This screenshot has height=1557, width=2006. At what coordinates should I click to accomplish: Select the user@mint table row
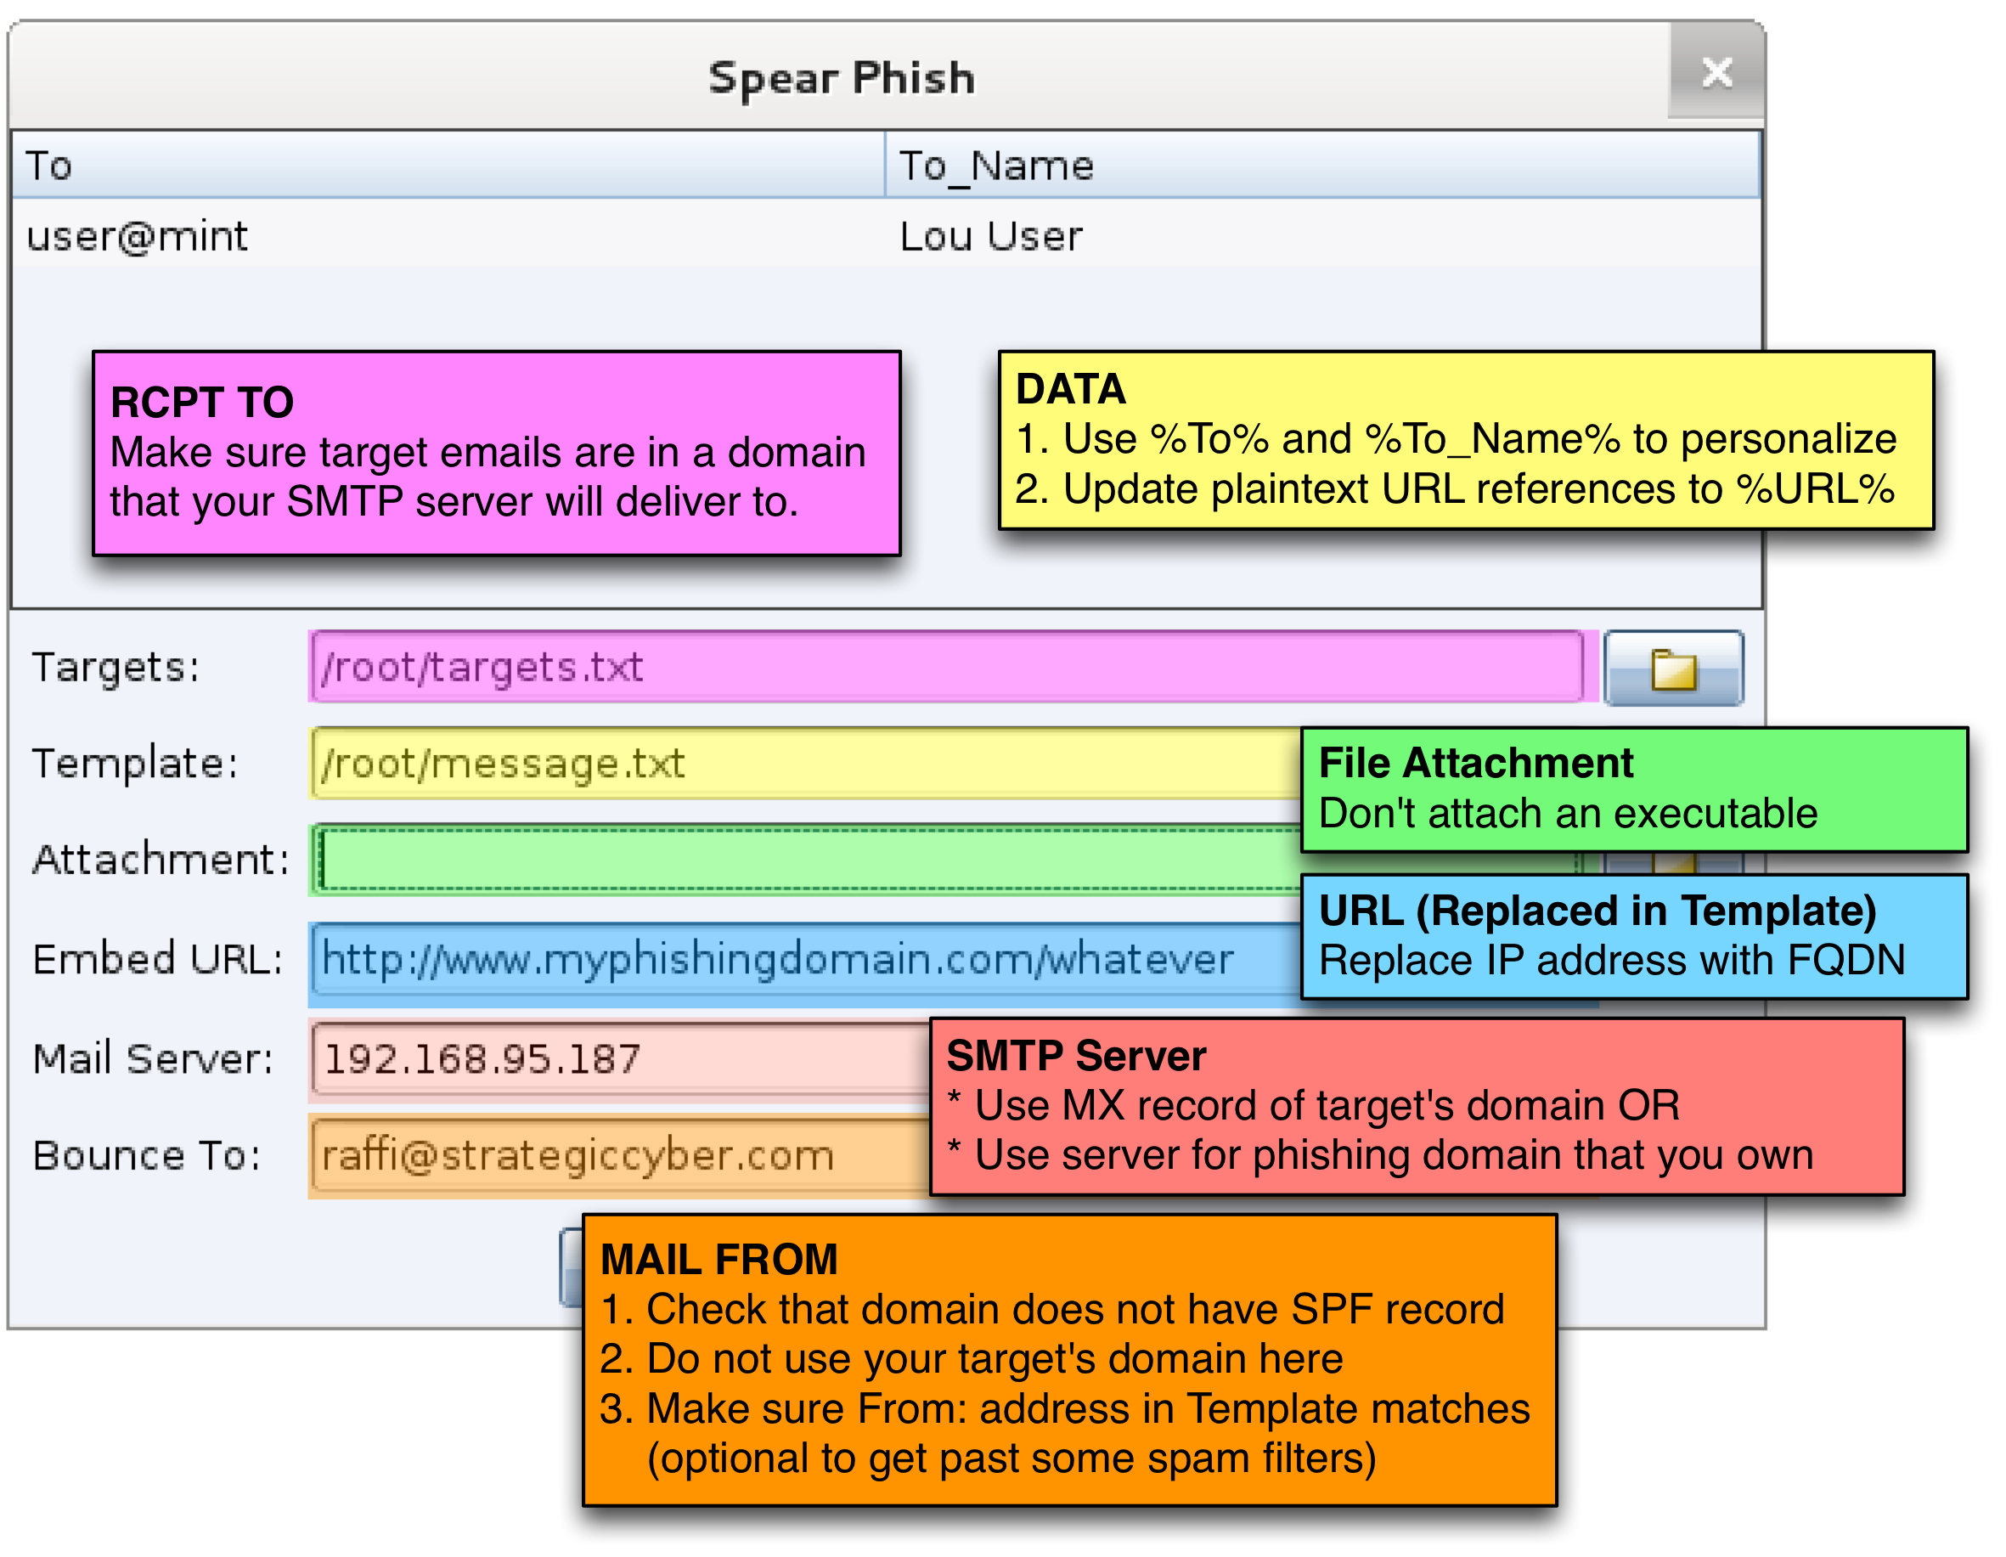click(x=138, y=236)
